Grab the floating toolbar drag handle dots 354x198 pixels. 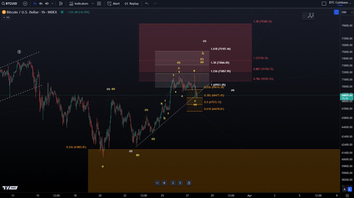(x=304, y=16)
